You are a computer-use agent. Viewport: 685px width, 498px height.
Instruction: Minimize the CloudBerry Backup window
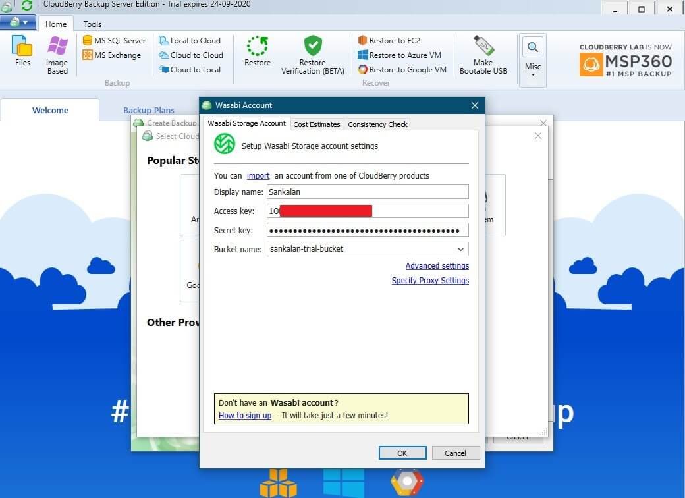tap(615, 9)
